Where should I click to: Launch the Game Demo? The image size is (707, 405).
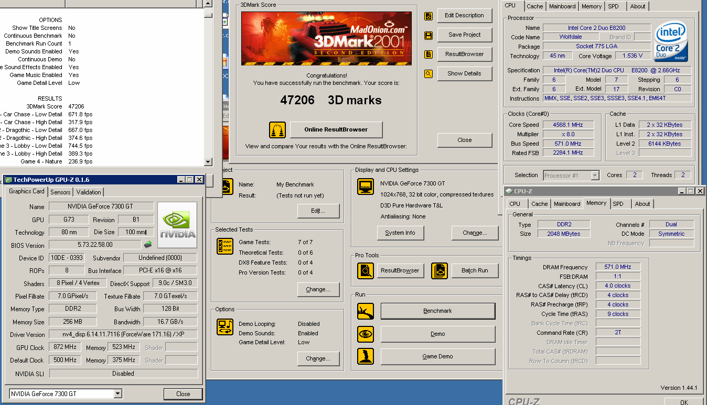(438, 357)
